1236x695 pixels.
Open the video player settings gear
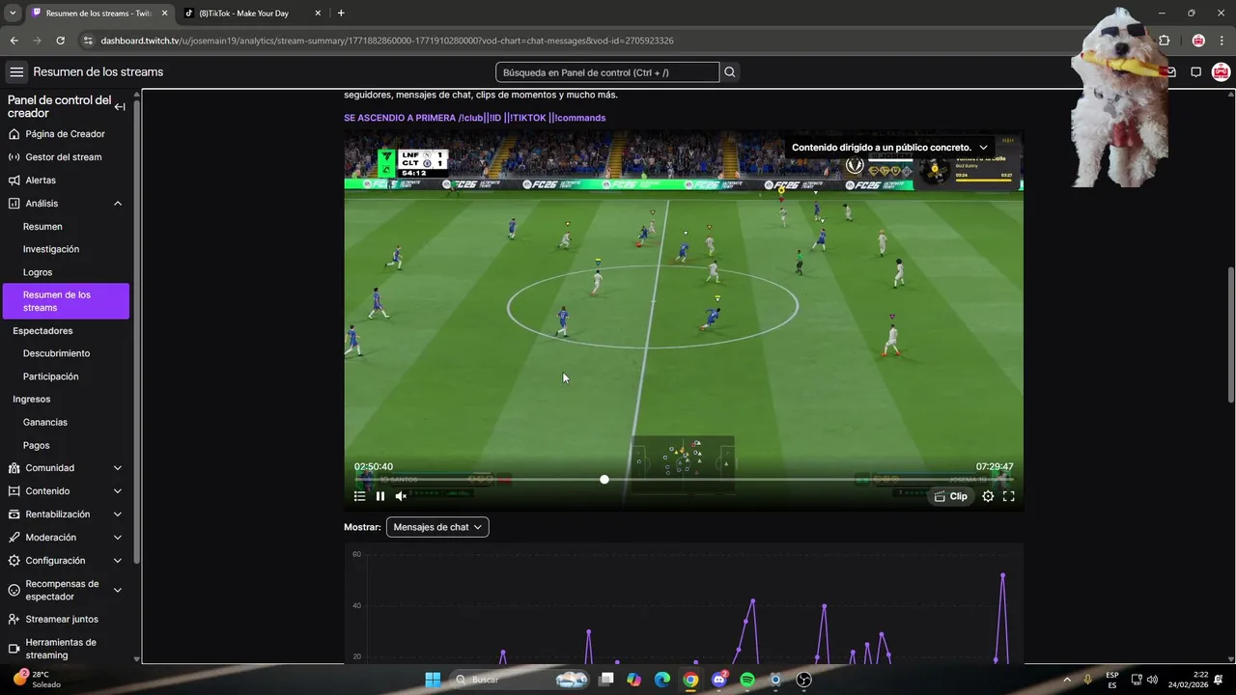tap(988, 496)
